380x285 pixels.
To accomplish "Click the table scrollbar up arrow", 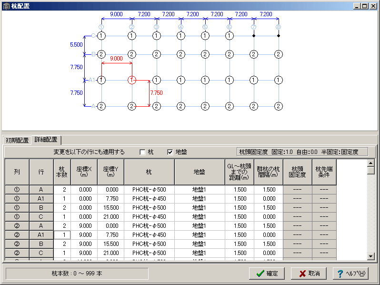I will point(371,163).
